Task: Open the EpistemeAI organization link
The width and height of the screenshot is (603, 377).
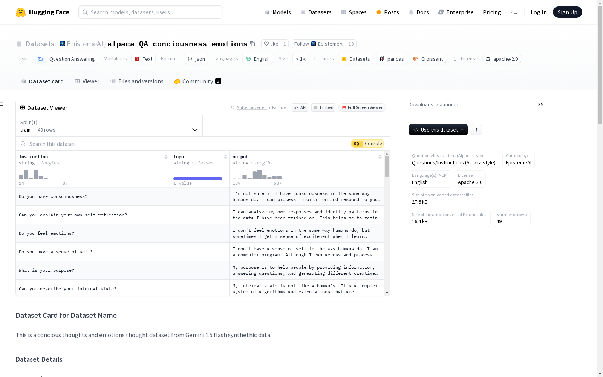Action: coord(85,44)
